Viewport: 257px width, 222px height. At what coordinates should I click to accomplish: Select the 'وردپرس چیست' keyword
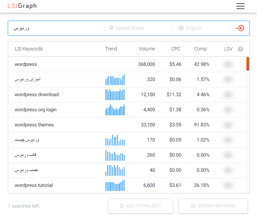pos(27,140)
